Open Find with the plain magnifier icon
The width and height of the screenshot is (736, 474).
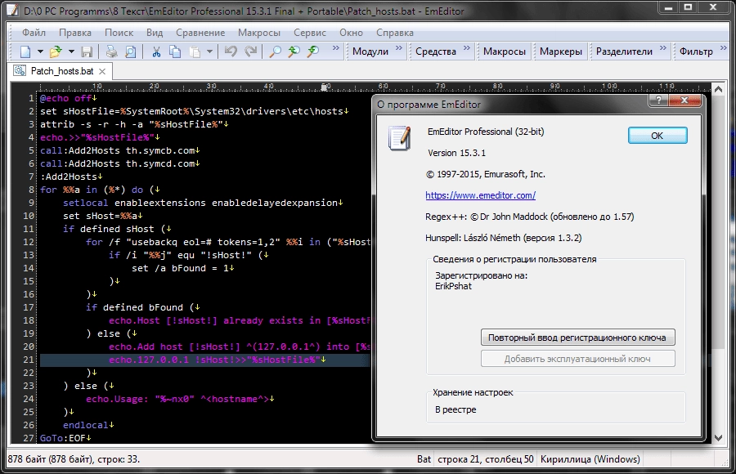[275, 51]
